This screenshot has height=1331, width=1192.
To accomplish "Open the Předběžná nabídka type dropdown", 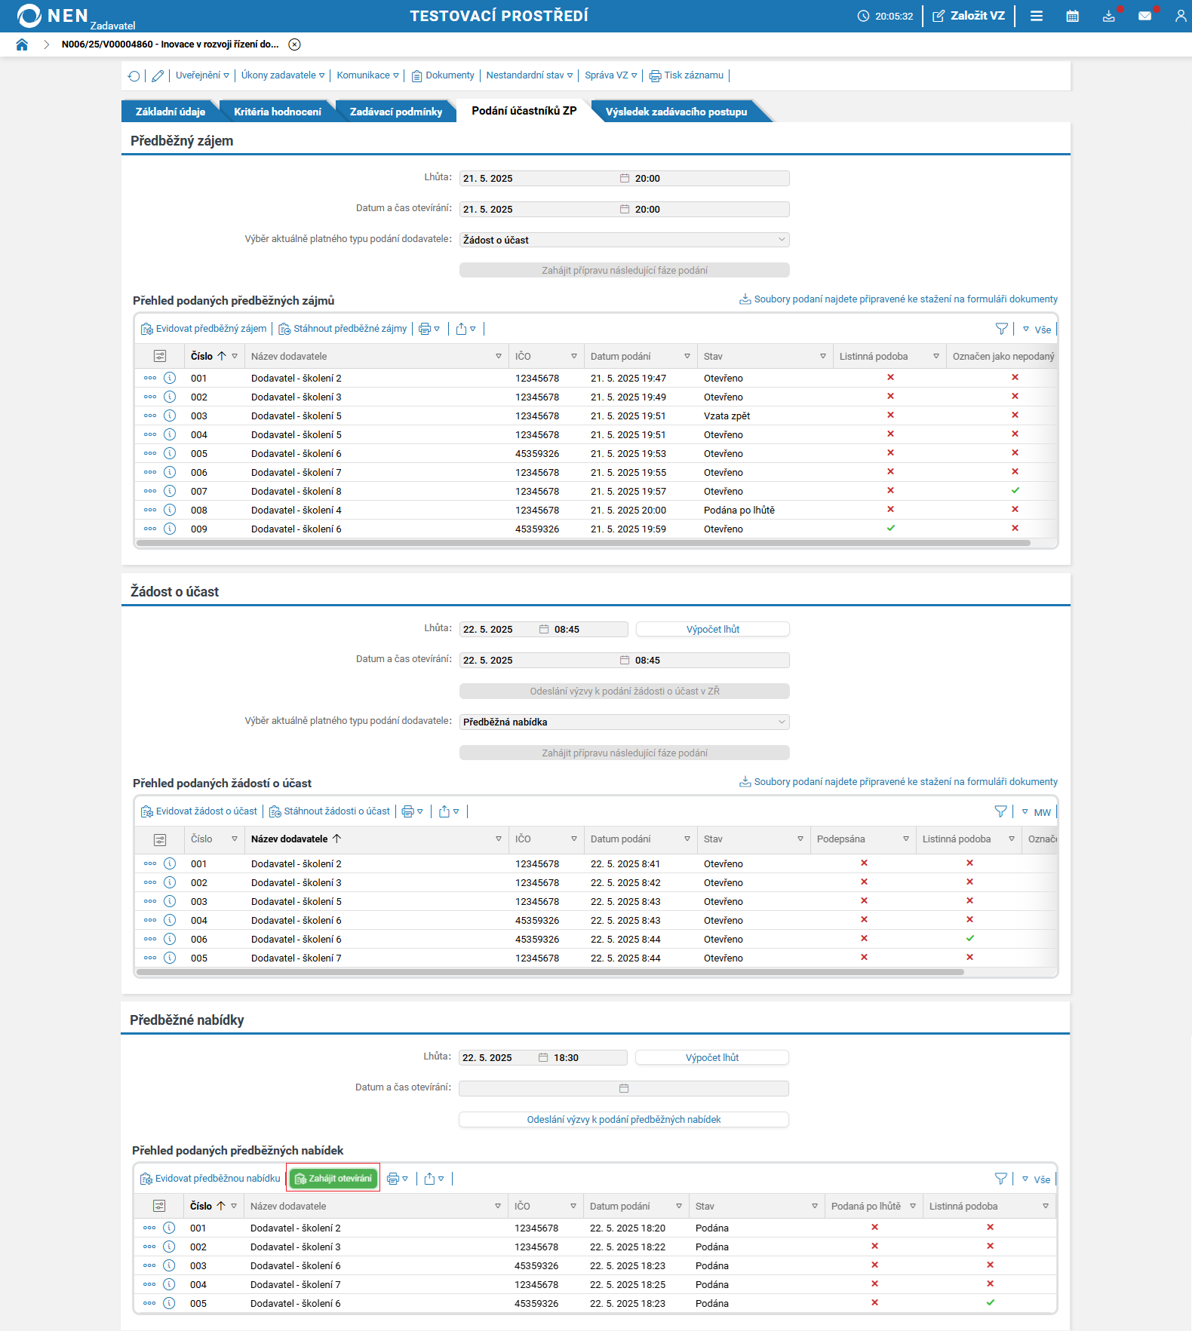I will [x=625, y=722].
